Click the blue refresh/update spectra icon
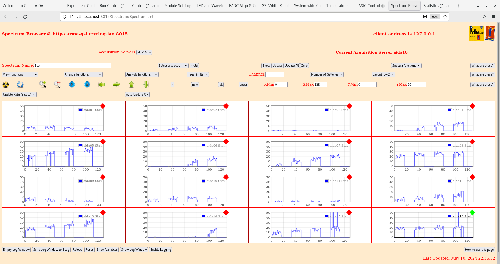500x264 pixels. (20, 84)
